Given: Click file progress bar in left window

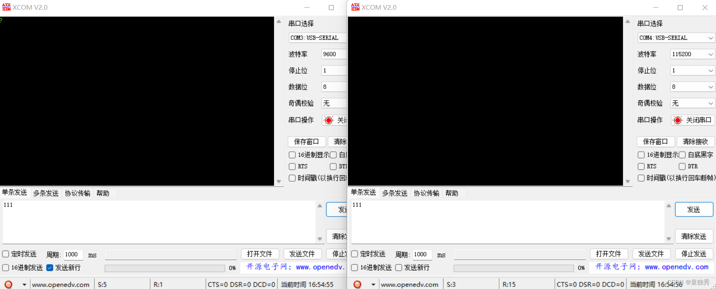Looking at the screenshot, I should click(x=165, y=268).
